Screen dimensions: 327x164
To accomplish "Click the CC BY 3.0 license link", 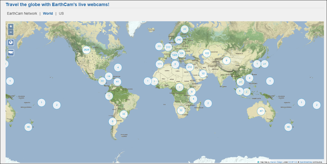I will (292, 162).
